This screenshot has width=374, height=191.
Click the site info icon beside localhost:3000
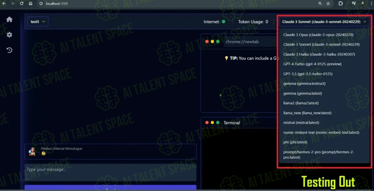[x=41, y=4]
